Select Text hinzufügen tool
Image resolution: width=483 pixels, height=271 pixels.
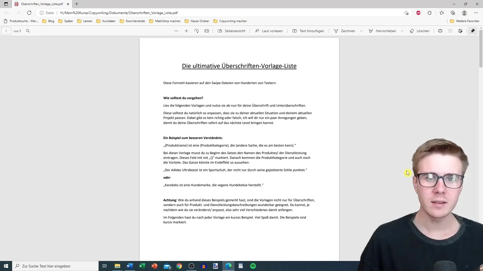coord(308,31)
